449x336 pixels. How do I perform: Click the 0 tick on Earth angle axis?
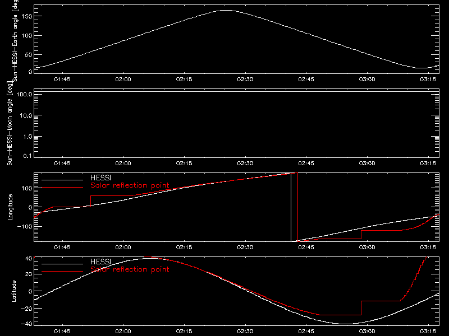pyautogui.click(x=31, y=72)
